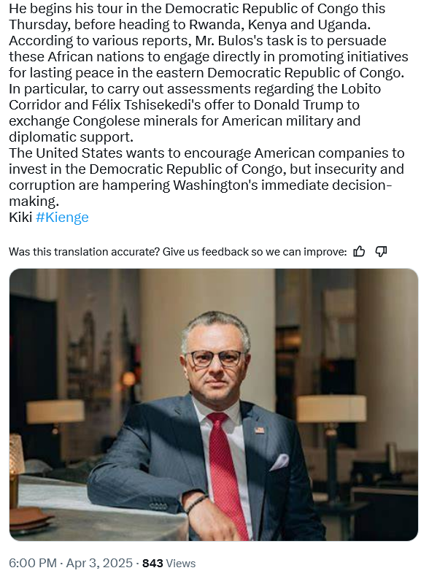Click the lamp shade on the left side

tap(55, 412)
